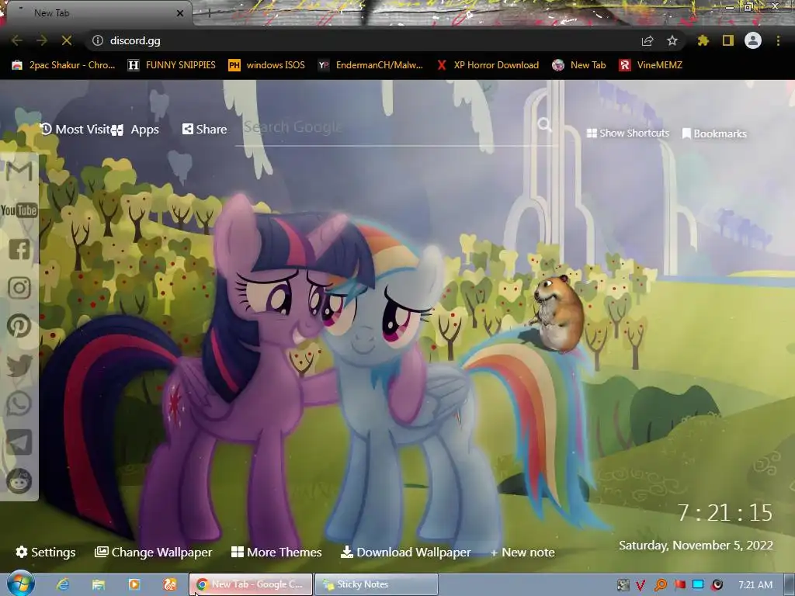Screen dimensions: 795x596
Task: Open the orange browser taskbar icon
Action: 170,584
